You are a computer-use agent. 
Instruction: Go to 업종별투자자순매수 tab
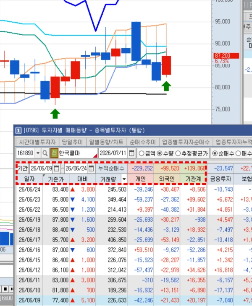coord(186,142)
